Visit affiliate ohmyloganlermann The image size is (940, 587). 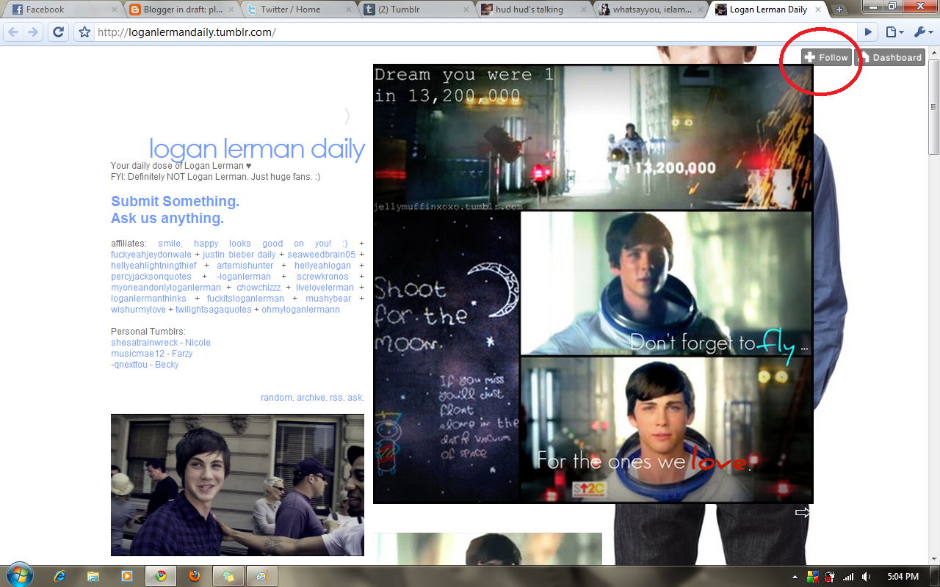tap(300, 310)
